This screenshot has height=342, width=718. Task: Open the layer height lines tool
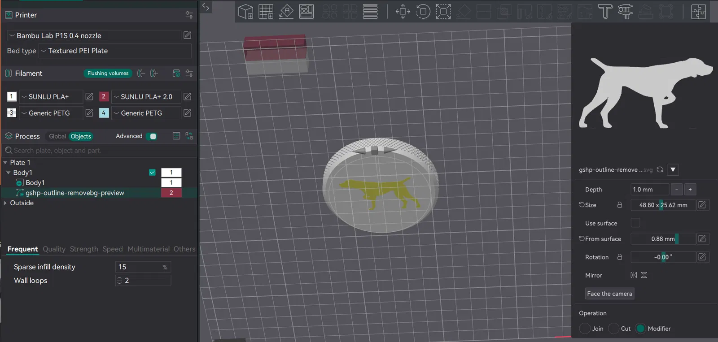tap(370, 11)
